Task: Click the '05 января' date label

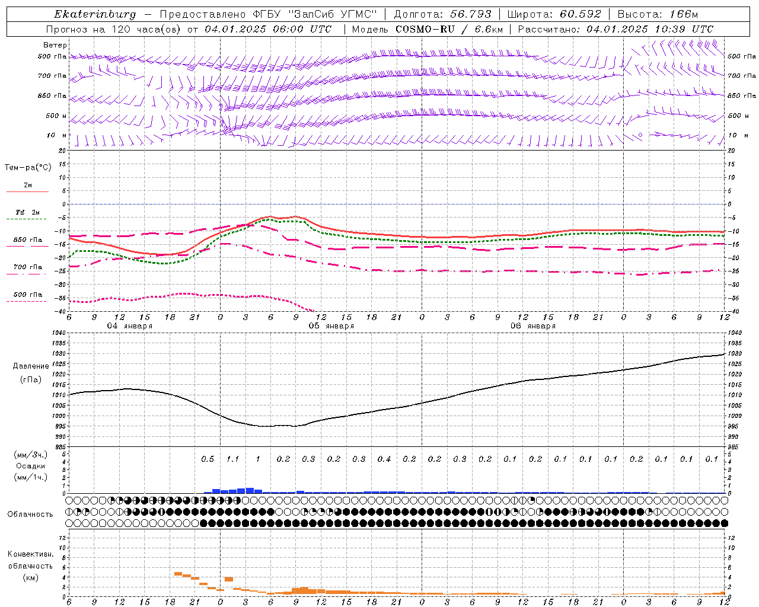Action: pos(331,326)
